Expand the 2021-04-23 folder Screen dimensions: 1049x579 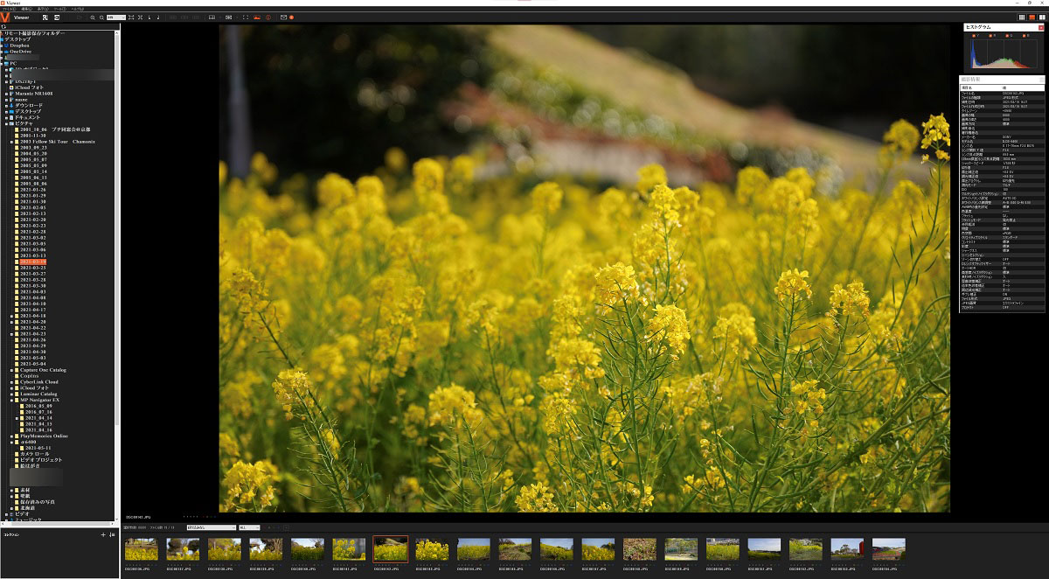(12, 334)
